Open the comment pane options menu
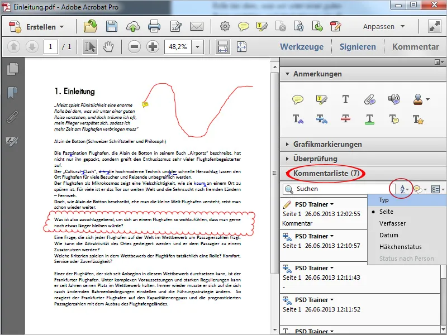This screenshot has width=447, height=335. pos(439,62)
